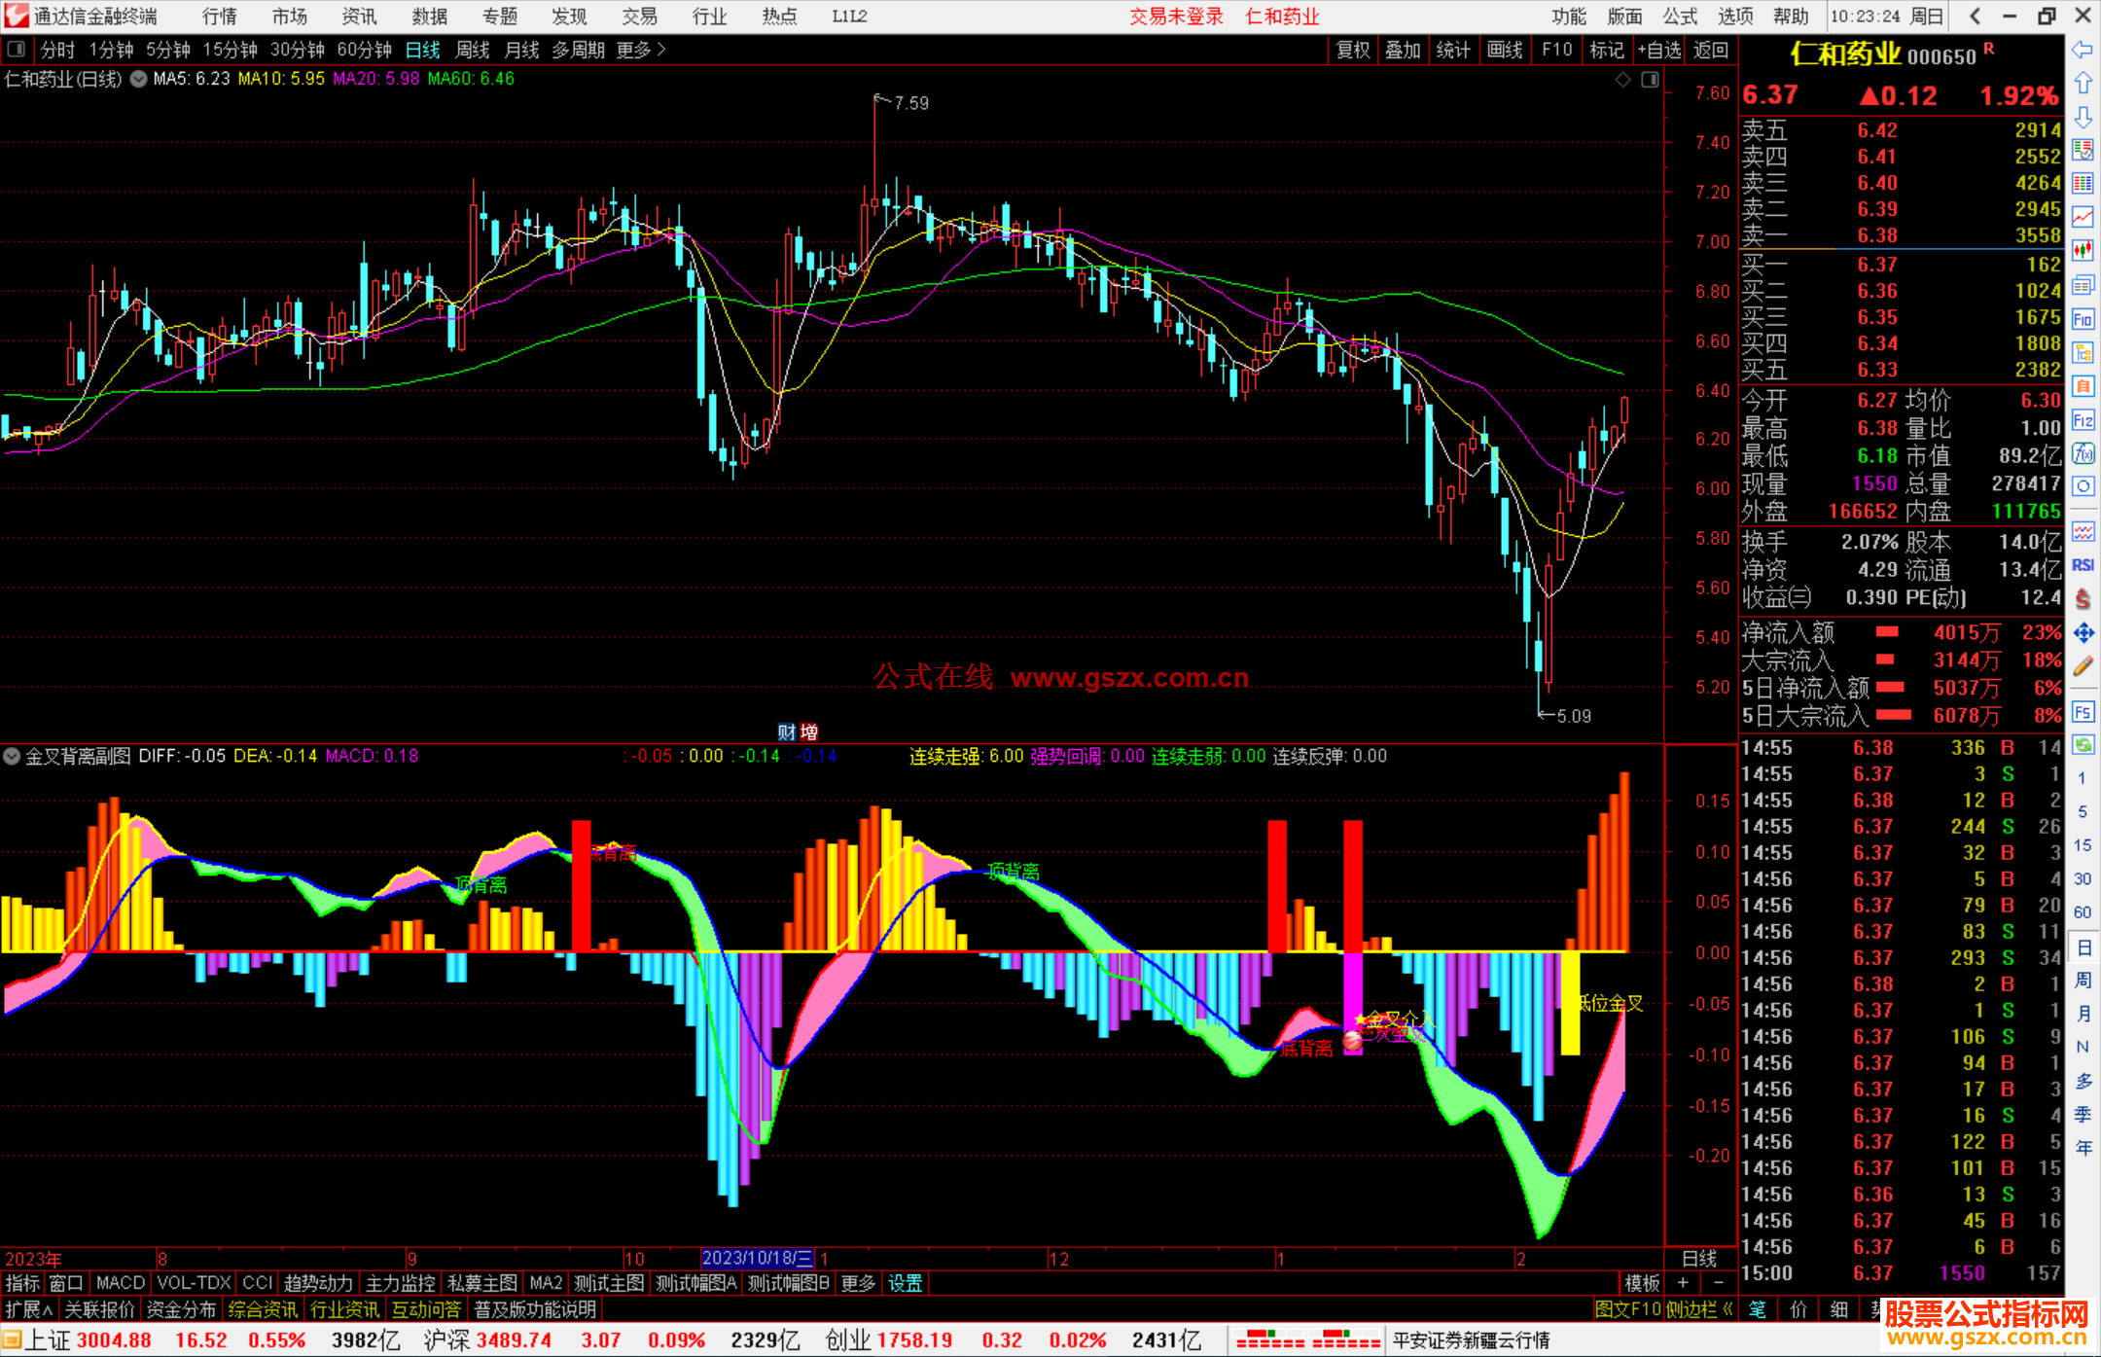Click the RSI indicator sidebar icon

[2083, 565]
